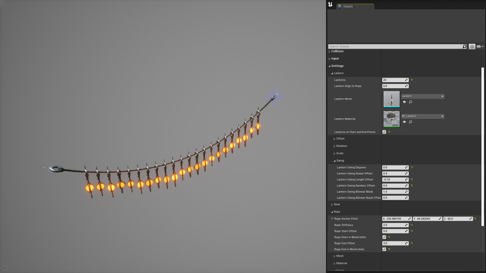The width and height of the screenshot is (486, 273).
Task: Reset Rope Anchor Point to default
Action: pos(475,218)
